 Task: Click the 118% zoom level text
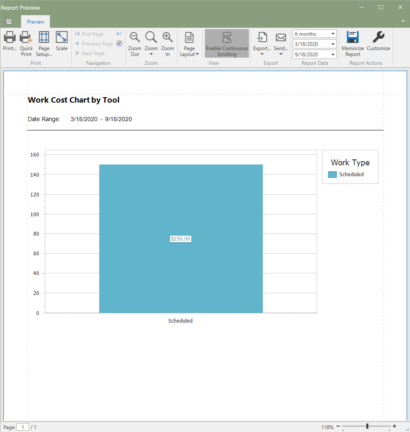tap(328, 427)
